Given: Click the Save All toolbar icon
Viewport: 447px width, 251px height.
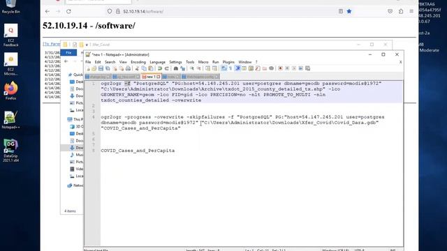Looking at the screenshot, I should (108, 68).
